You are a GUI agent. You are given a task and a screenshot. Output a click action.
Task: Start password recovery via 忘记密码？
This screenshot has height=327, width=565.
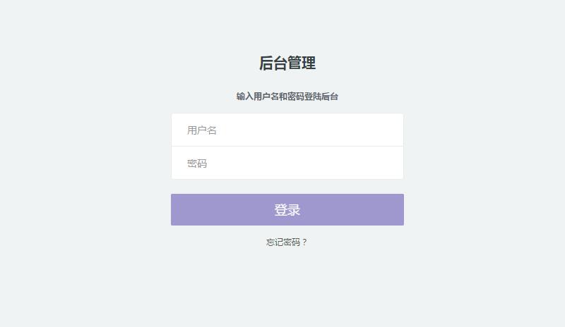pyautogui.click(x=287, y=242)
